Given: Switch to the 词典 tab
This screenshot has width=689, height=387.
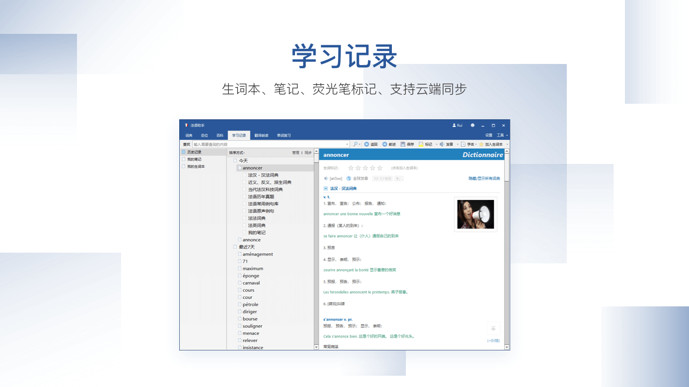Looking at the screenshot, I should 189,135.
